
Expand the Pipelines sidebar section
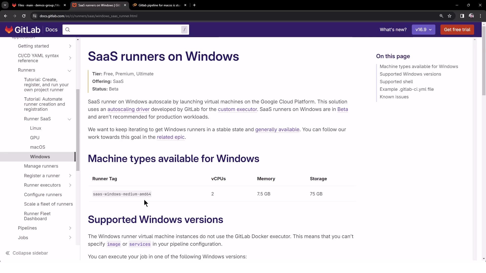[70, 228]
